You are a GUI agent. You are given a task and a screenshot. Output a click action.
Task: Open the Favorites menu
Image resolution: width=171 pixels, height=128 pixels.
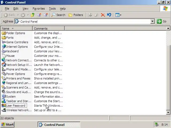[39, 9]
